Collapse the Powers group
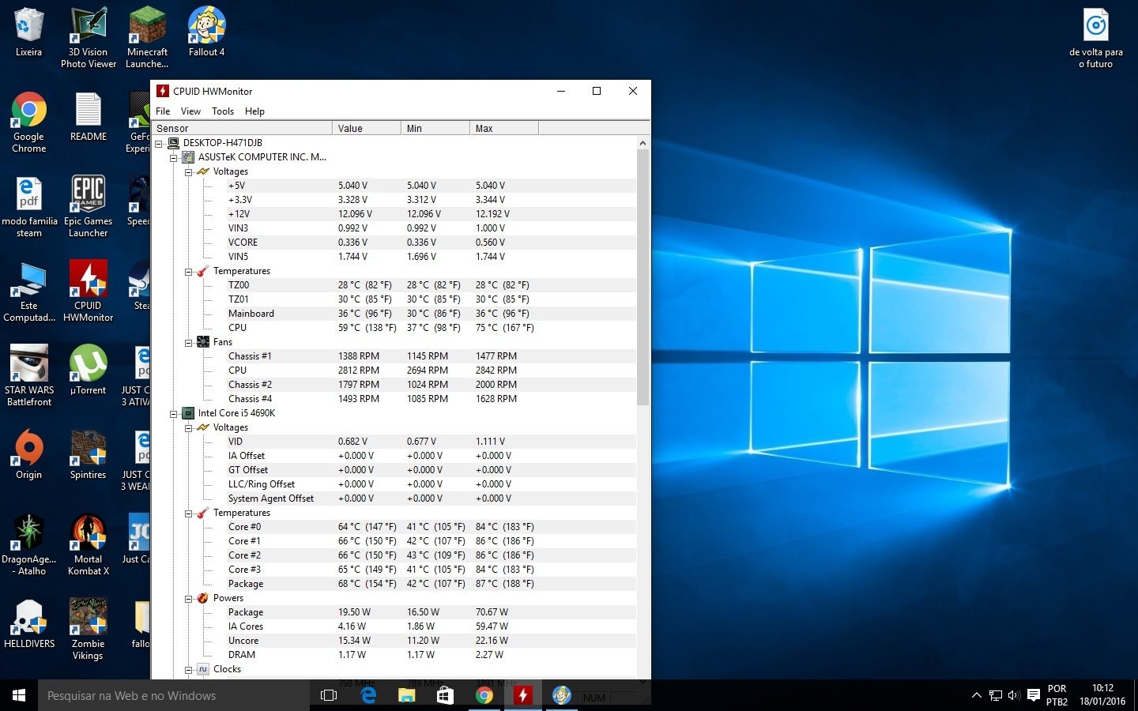Screen dimensions: 1138x711 coord(189,598)
